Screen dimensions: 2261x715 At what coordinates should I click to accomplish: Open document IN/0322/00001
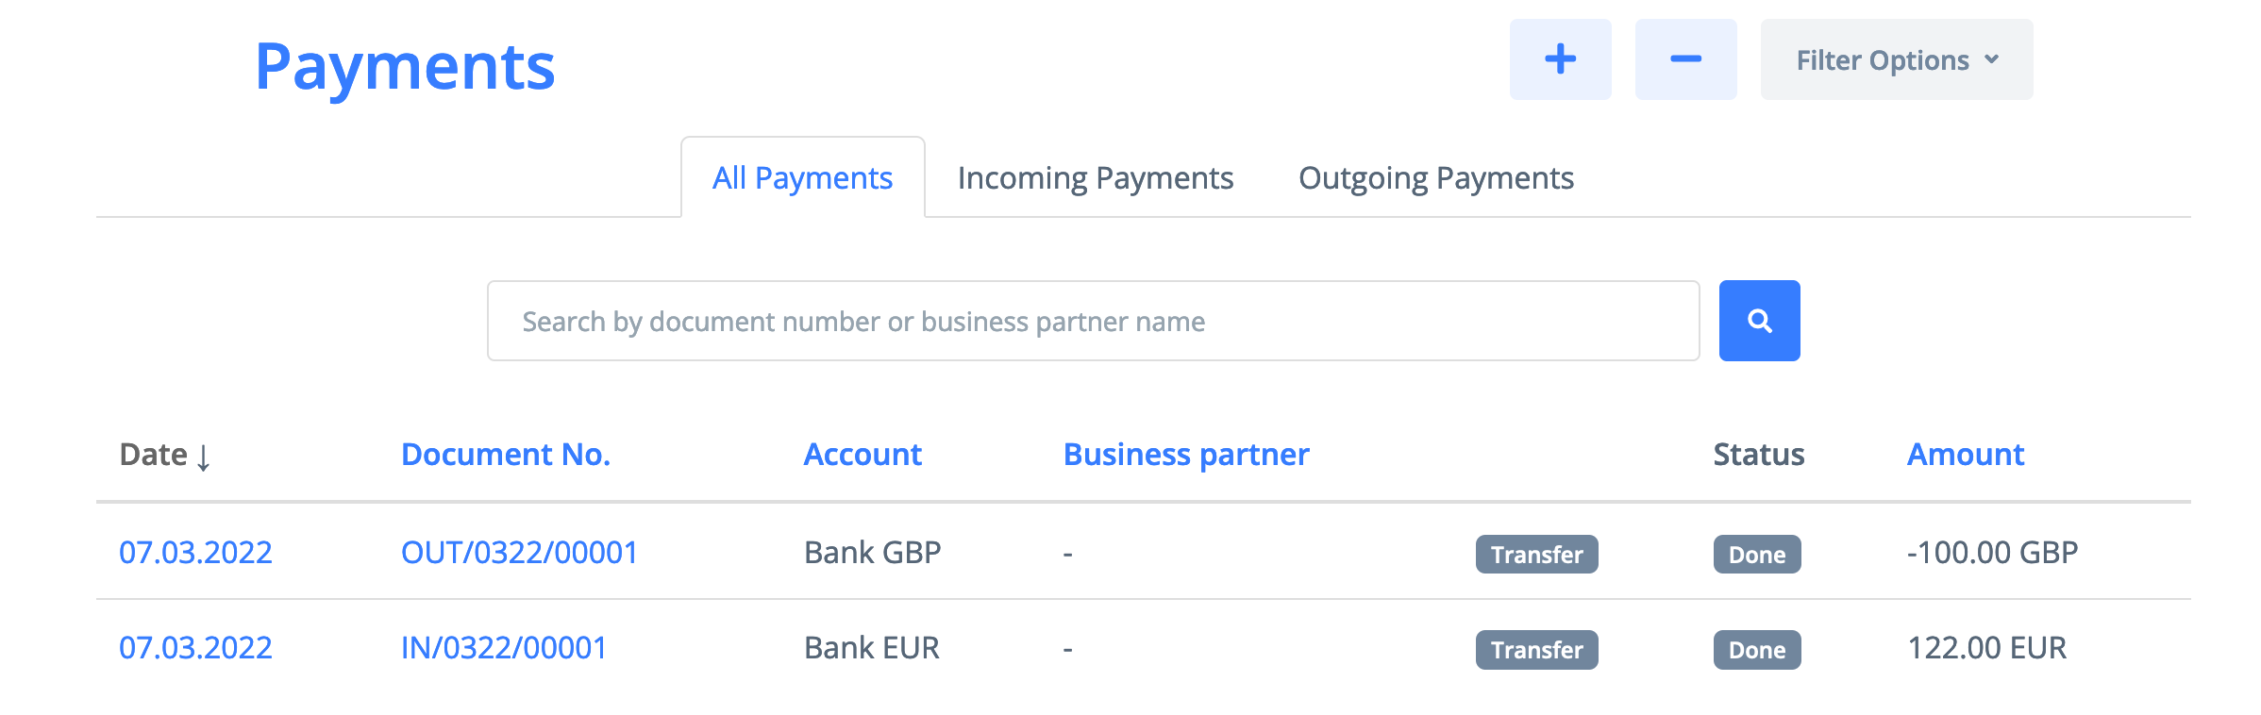point(504,648)
